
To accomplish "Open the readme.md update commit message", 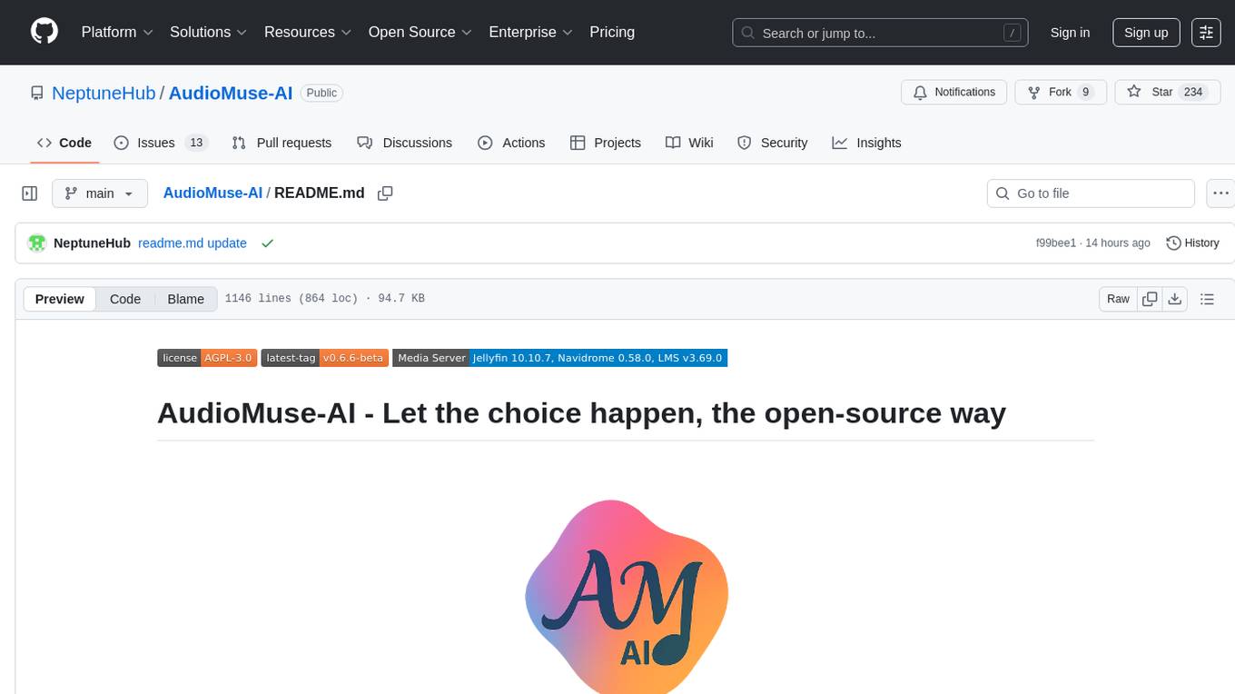I will click(193, 243).
